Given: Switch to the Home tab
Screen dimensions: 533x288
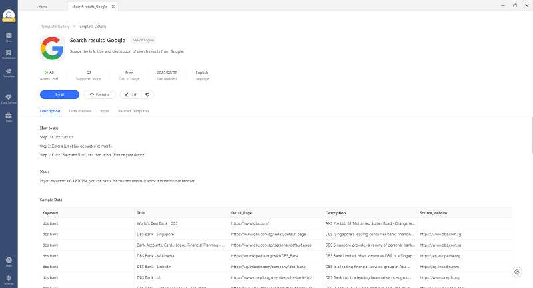Looking at the screenshot, I should (43, 7).
